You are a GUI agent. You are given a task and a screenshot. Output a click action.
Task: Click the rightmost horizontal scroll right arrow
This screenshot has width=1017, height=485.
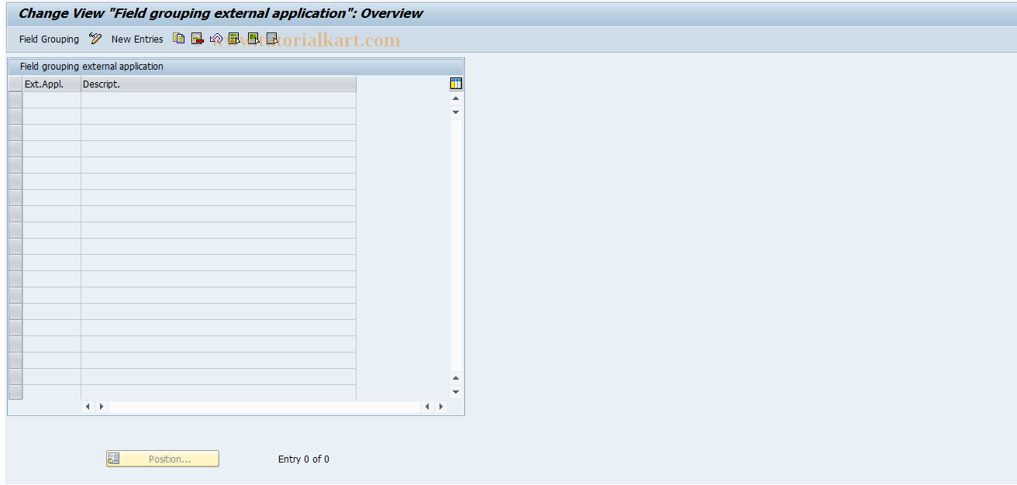[x=441, y=407]
